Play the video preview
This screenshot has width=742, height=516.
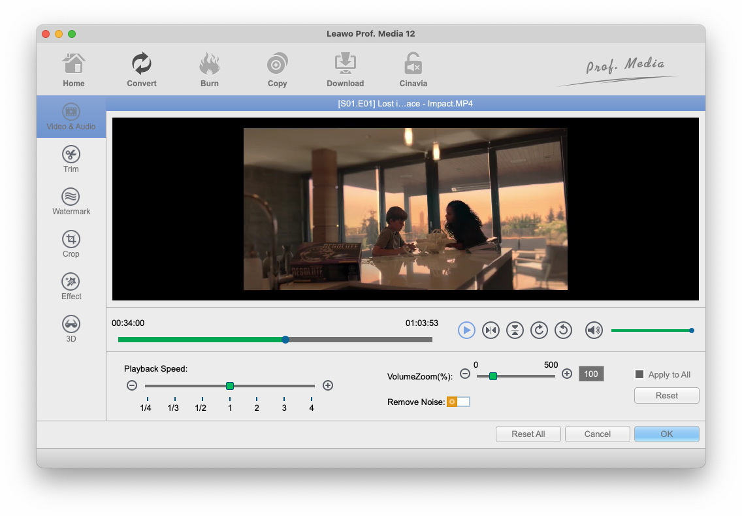coord(466,331)
